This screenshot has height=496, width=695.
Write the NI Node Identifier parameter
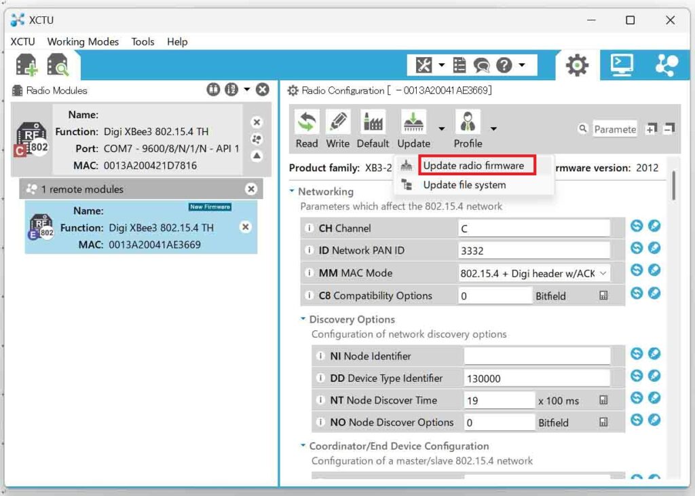tap(654, 353)
